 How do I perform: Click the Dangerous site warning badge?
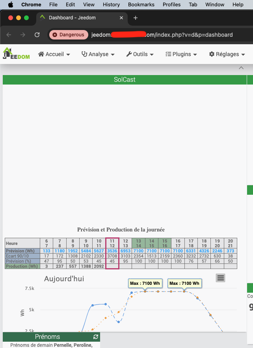coord(69,35)
